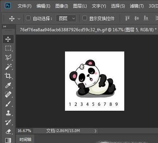Expand the toolbar with double-arrow toggle

pyautogui.click(x=5, y=27)
